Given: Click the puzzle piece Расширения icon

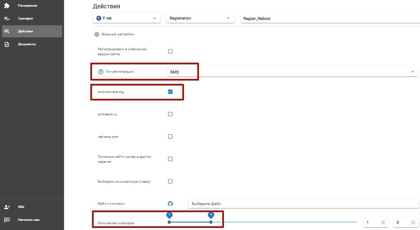Looking at the screenshot, I should click(x=7, y=5).
